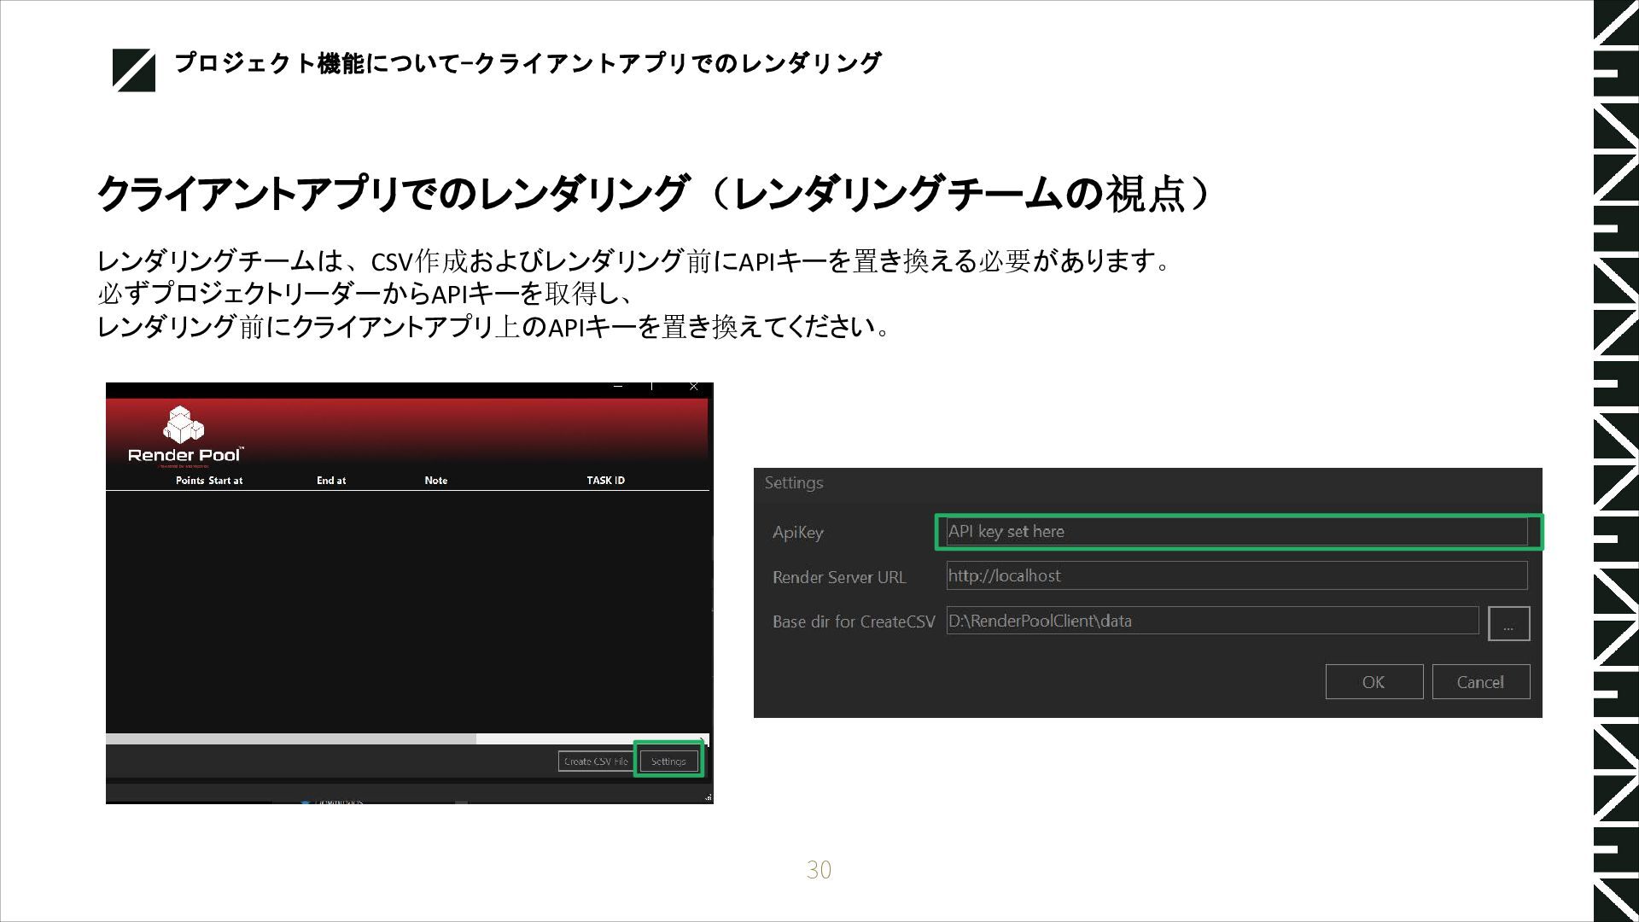Open Settings in Render Pool client
This screenshot has width=1639, height=922.
[668, 762]
